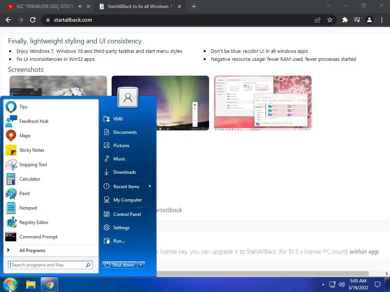Viewport: 390px width, 292px height.
Task: Open network status tray icon
Action: point(332,284)
